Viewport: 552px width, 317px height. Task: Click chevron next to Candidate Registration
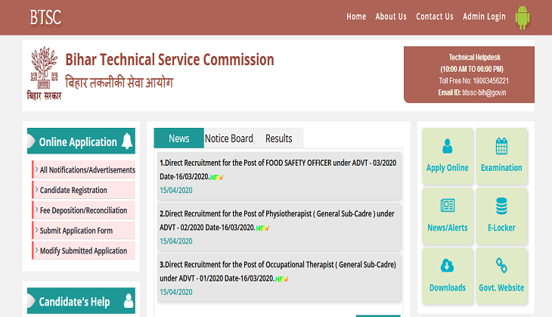tap(36, 189)
